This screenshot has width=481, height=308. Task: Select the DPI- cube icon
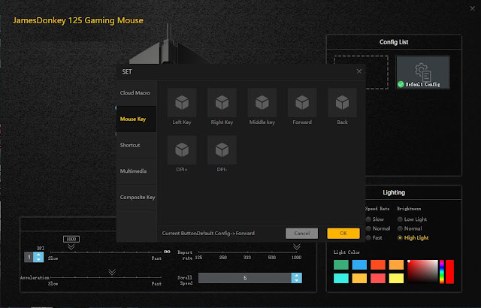222,149
